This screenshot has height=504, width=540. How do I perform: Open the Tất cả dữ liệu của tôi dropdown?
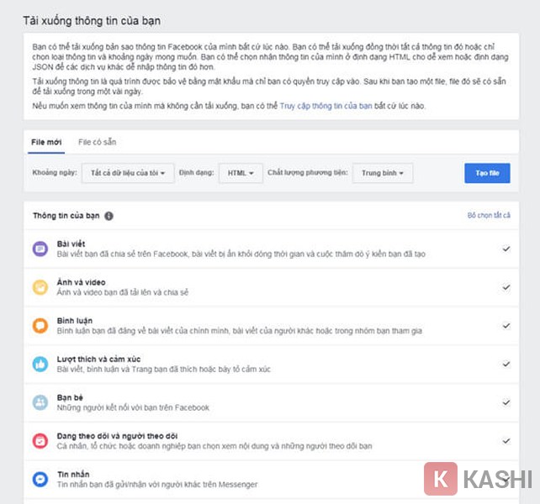pos(128,173)
